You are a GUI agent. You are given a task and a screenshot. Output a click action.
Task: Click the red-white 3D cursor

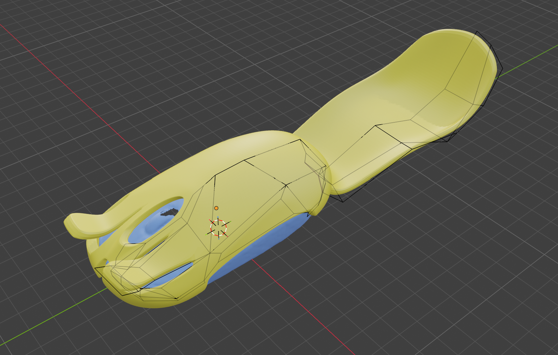pyautogui.click(x=219, y=227)
